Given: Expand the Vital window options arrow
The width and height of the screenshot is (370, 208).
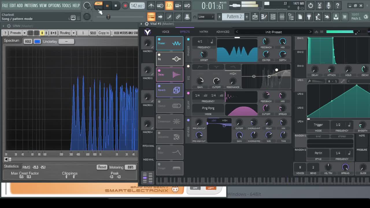Looking at the screenshot, I should pyautogui.click(x=142, y=24).
